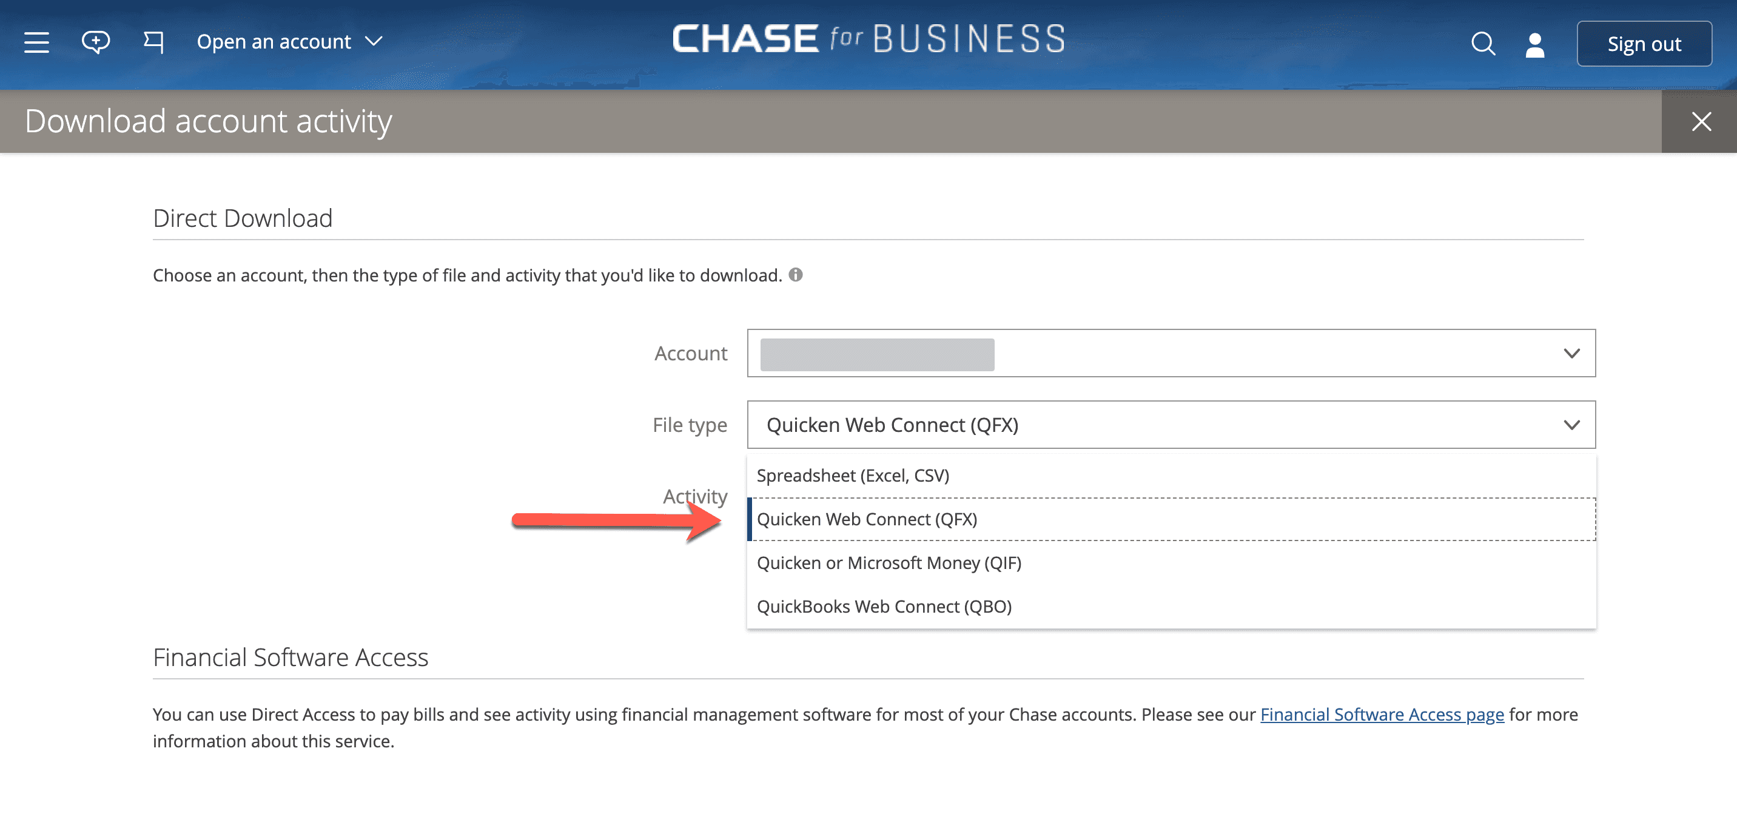
Task: Close the Download account activity panel
Action: coord(1701,122)
